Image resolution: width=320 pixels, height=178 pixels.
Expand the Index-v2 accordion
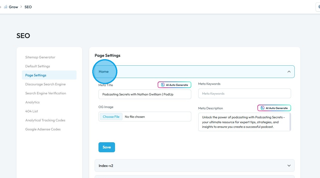point(194,166)
